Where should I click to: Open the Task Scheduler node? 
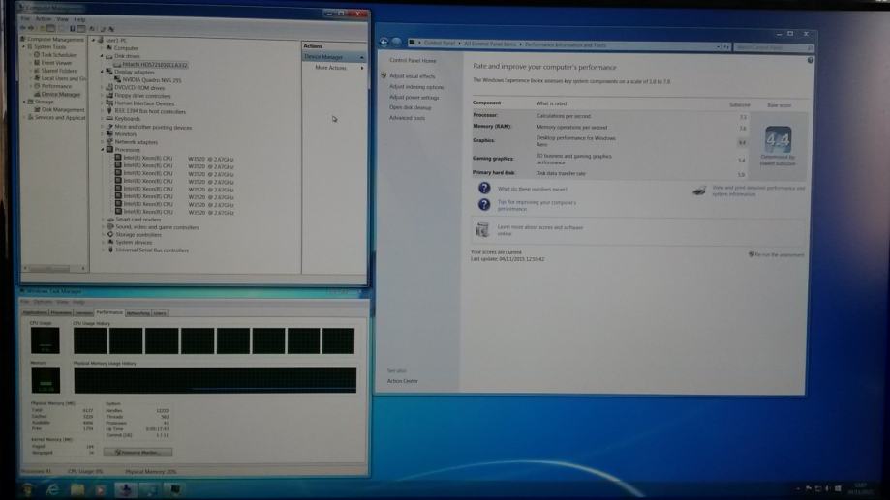point(58,55)
